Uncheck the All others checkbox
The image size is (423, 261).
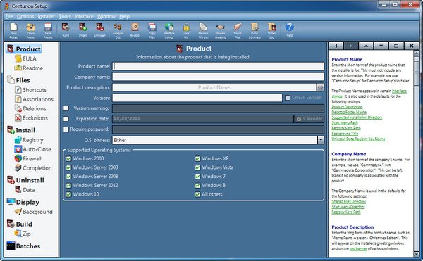tap(197, 194)
